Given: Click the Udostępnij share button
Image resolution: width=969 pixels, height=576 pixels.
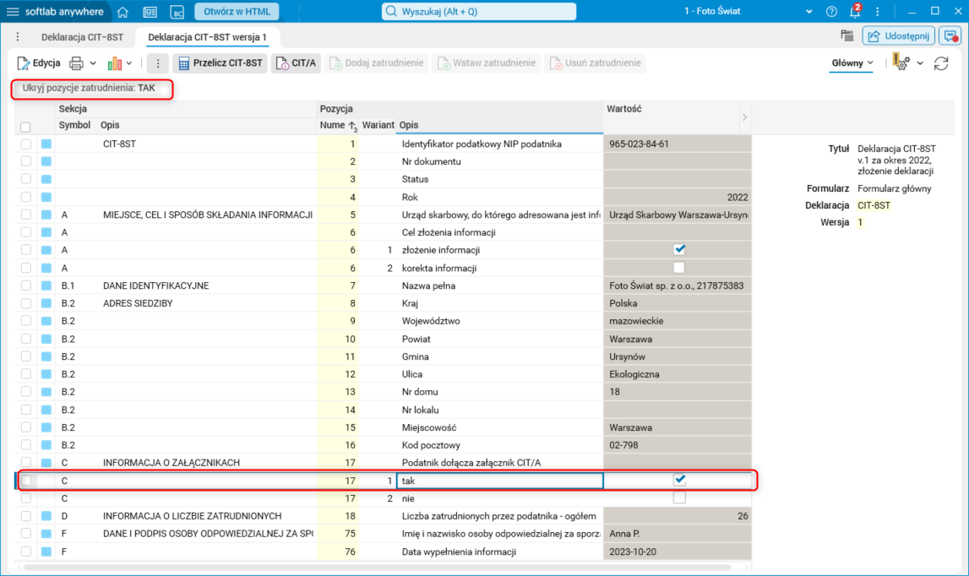Looking at the screenshot, I should [x=898, y=35].
